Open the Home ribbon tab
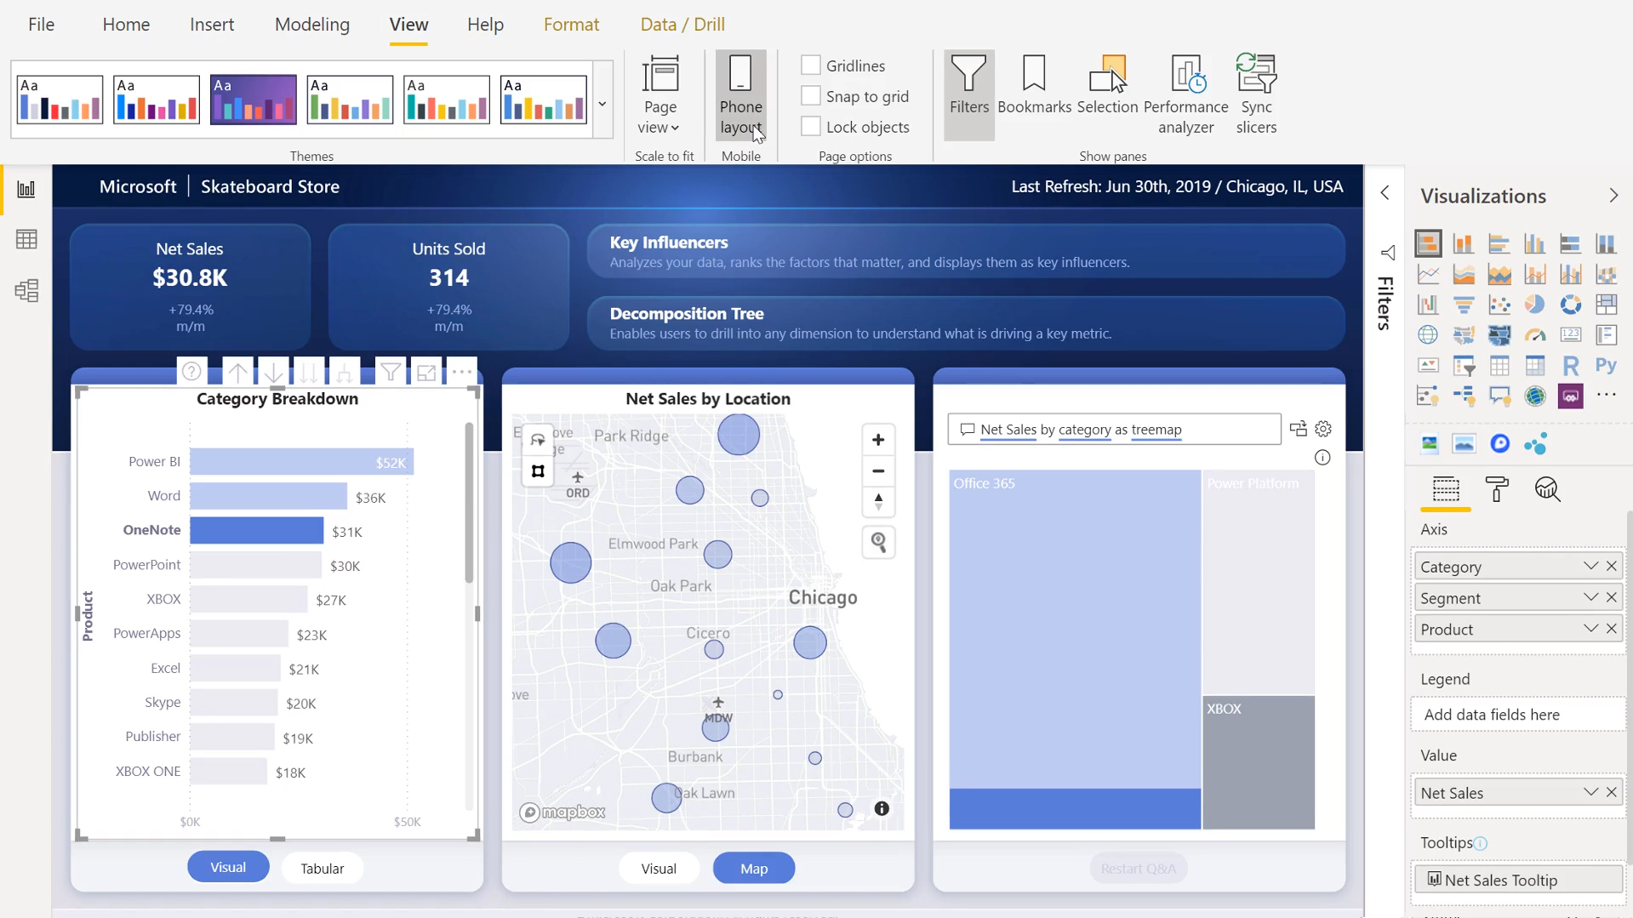Viewport: 1633px width, 918px height. pyautogui.click(x=126, y=25)
